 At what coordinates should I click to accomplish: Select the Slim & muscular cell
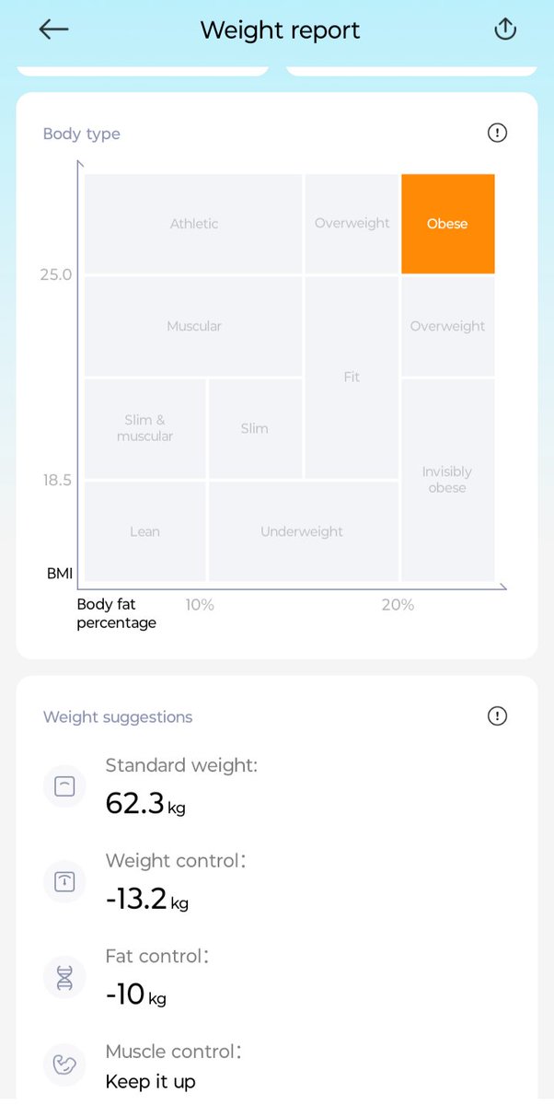tap(145, 428)
